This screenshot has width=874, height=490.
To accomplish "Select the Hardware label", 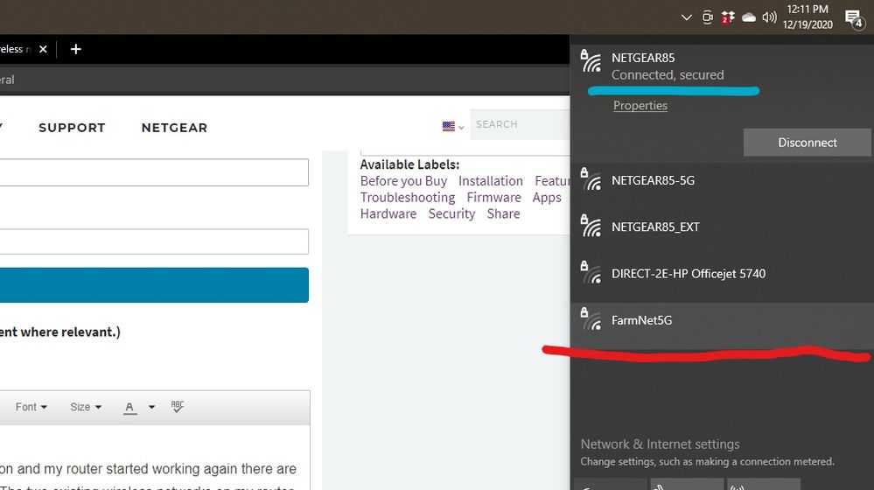I will pos(388,213).
